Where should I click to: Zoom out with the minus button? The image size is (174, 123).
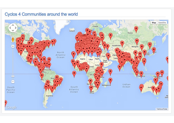pyautogui.click(x=13, y=82)
